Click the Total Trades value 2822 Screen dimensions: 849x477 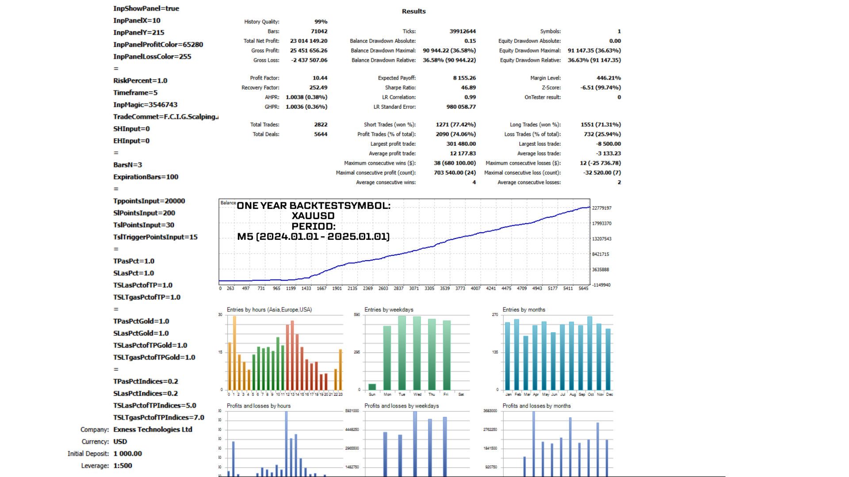[x=321, y=125]
